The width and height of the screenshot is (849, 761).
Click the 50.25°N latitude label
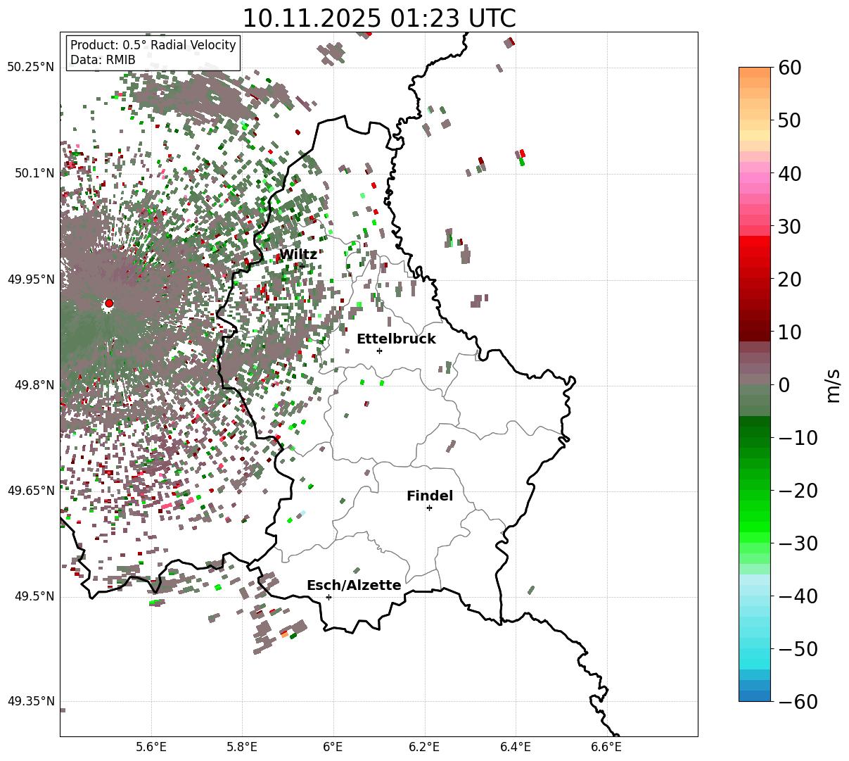coord(31,68)
